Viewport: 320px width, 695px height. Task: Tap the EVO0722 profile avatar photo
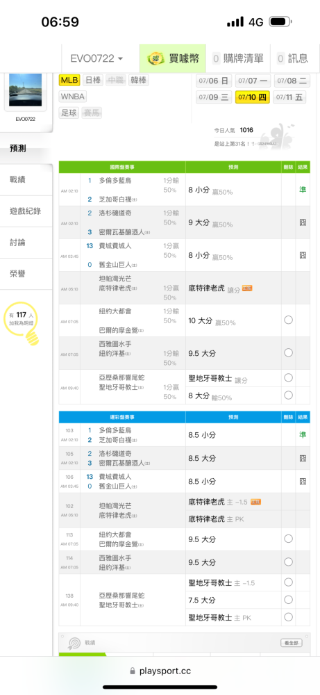point(25,90)
